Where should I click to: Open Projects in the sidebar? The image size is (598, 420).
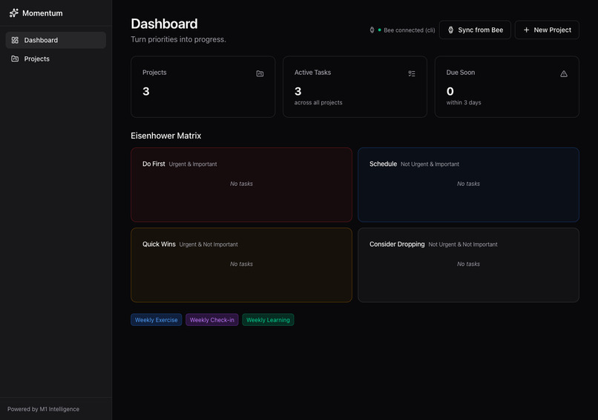pyautogui.click(x=56, y=59)
